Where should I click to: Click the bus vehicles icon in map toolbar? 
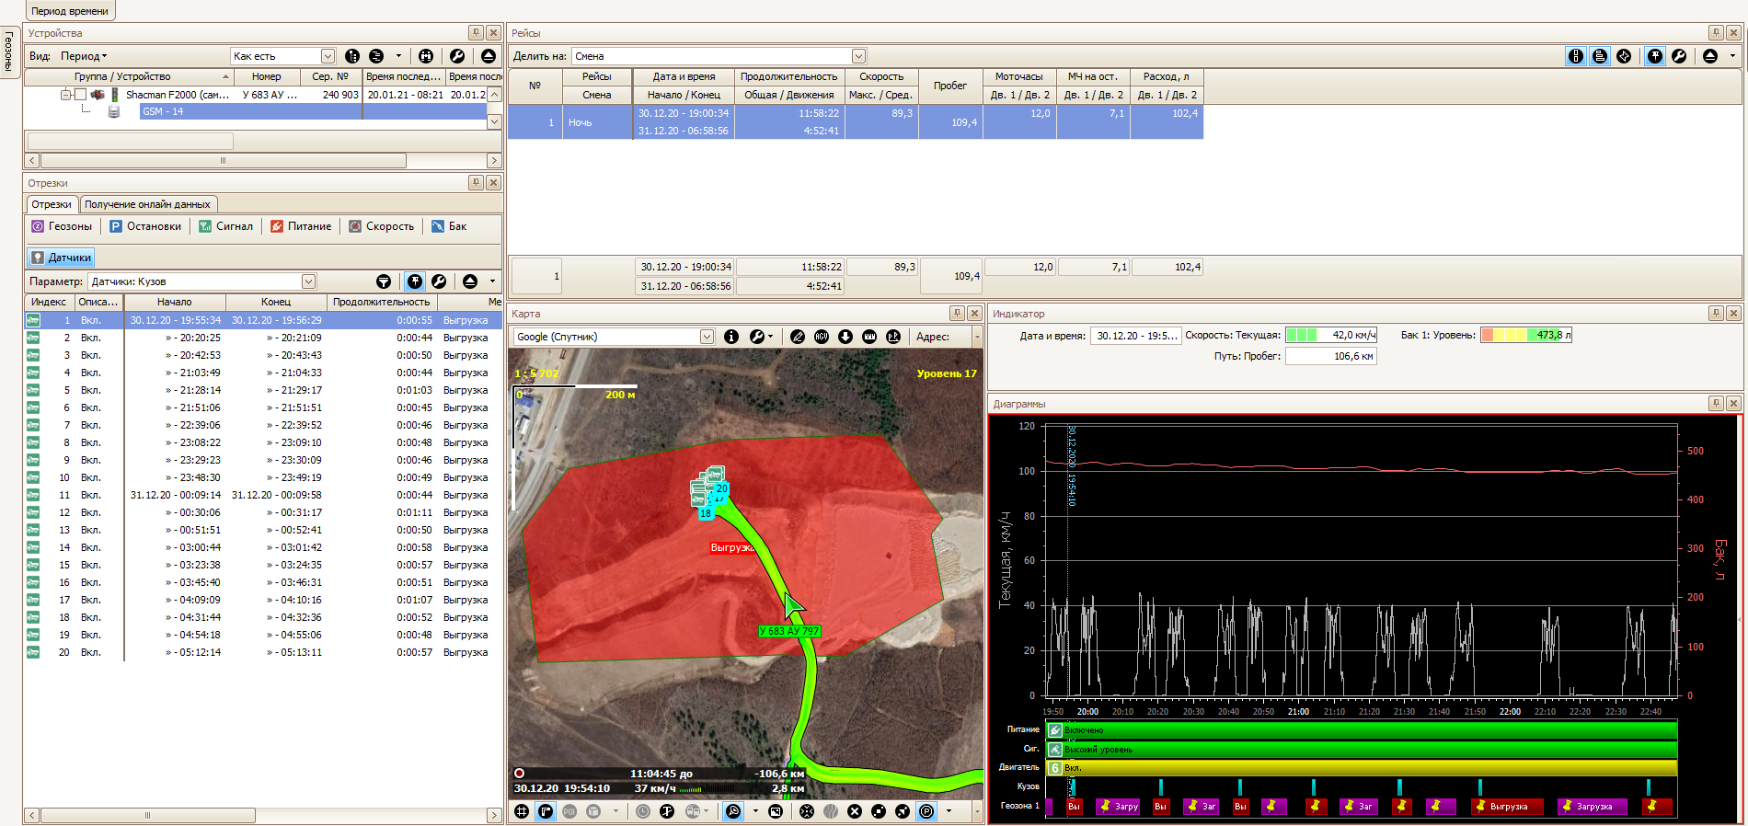(x=692, y=811)
